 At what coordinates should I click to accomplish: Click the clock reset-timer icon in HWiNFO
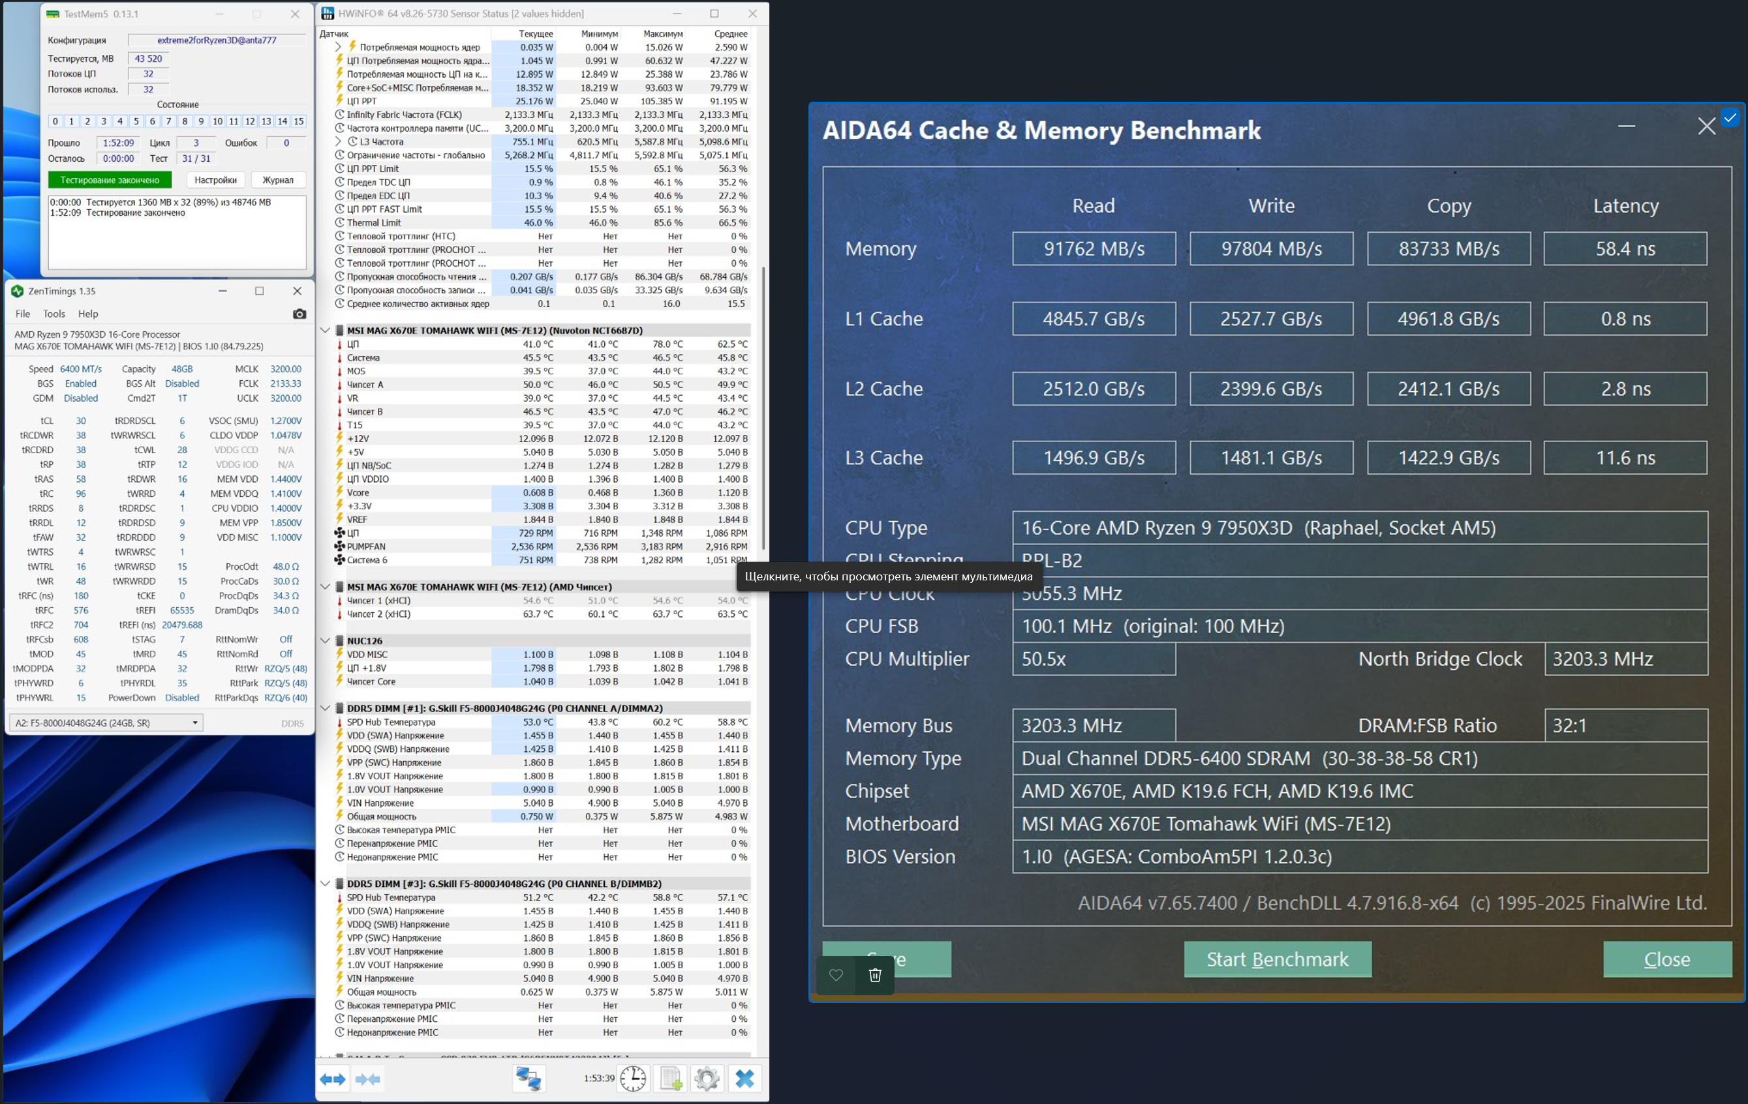click(x=633, y=1079)
